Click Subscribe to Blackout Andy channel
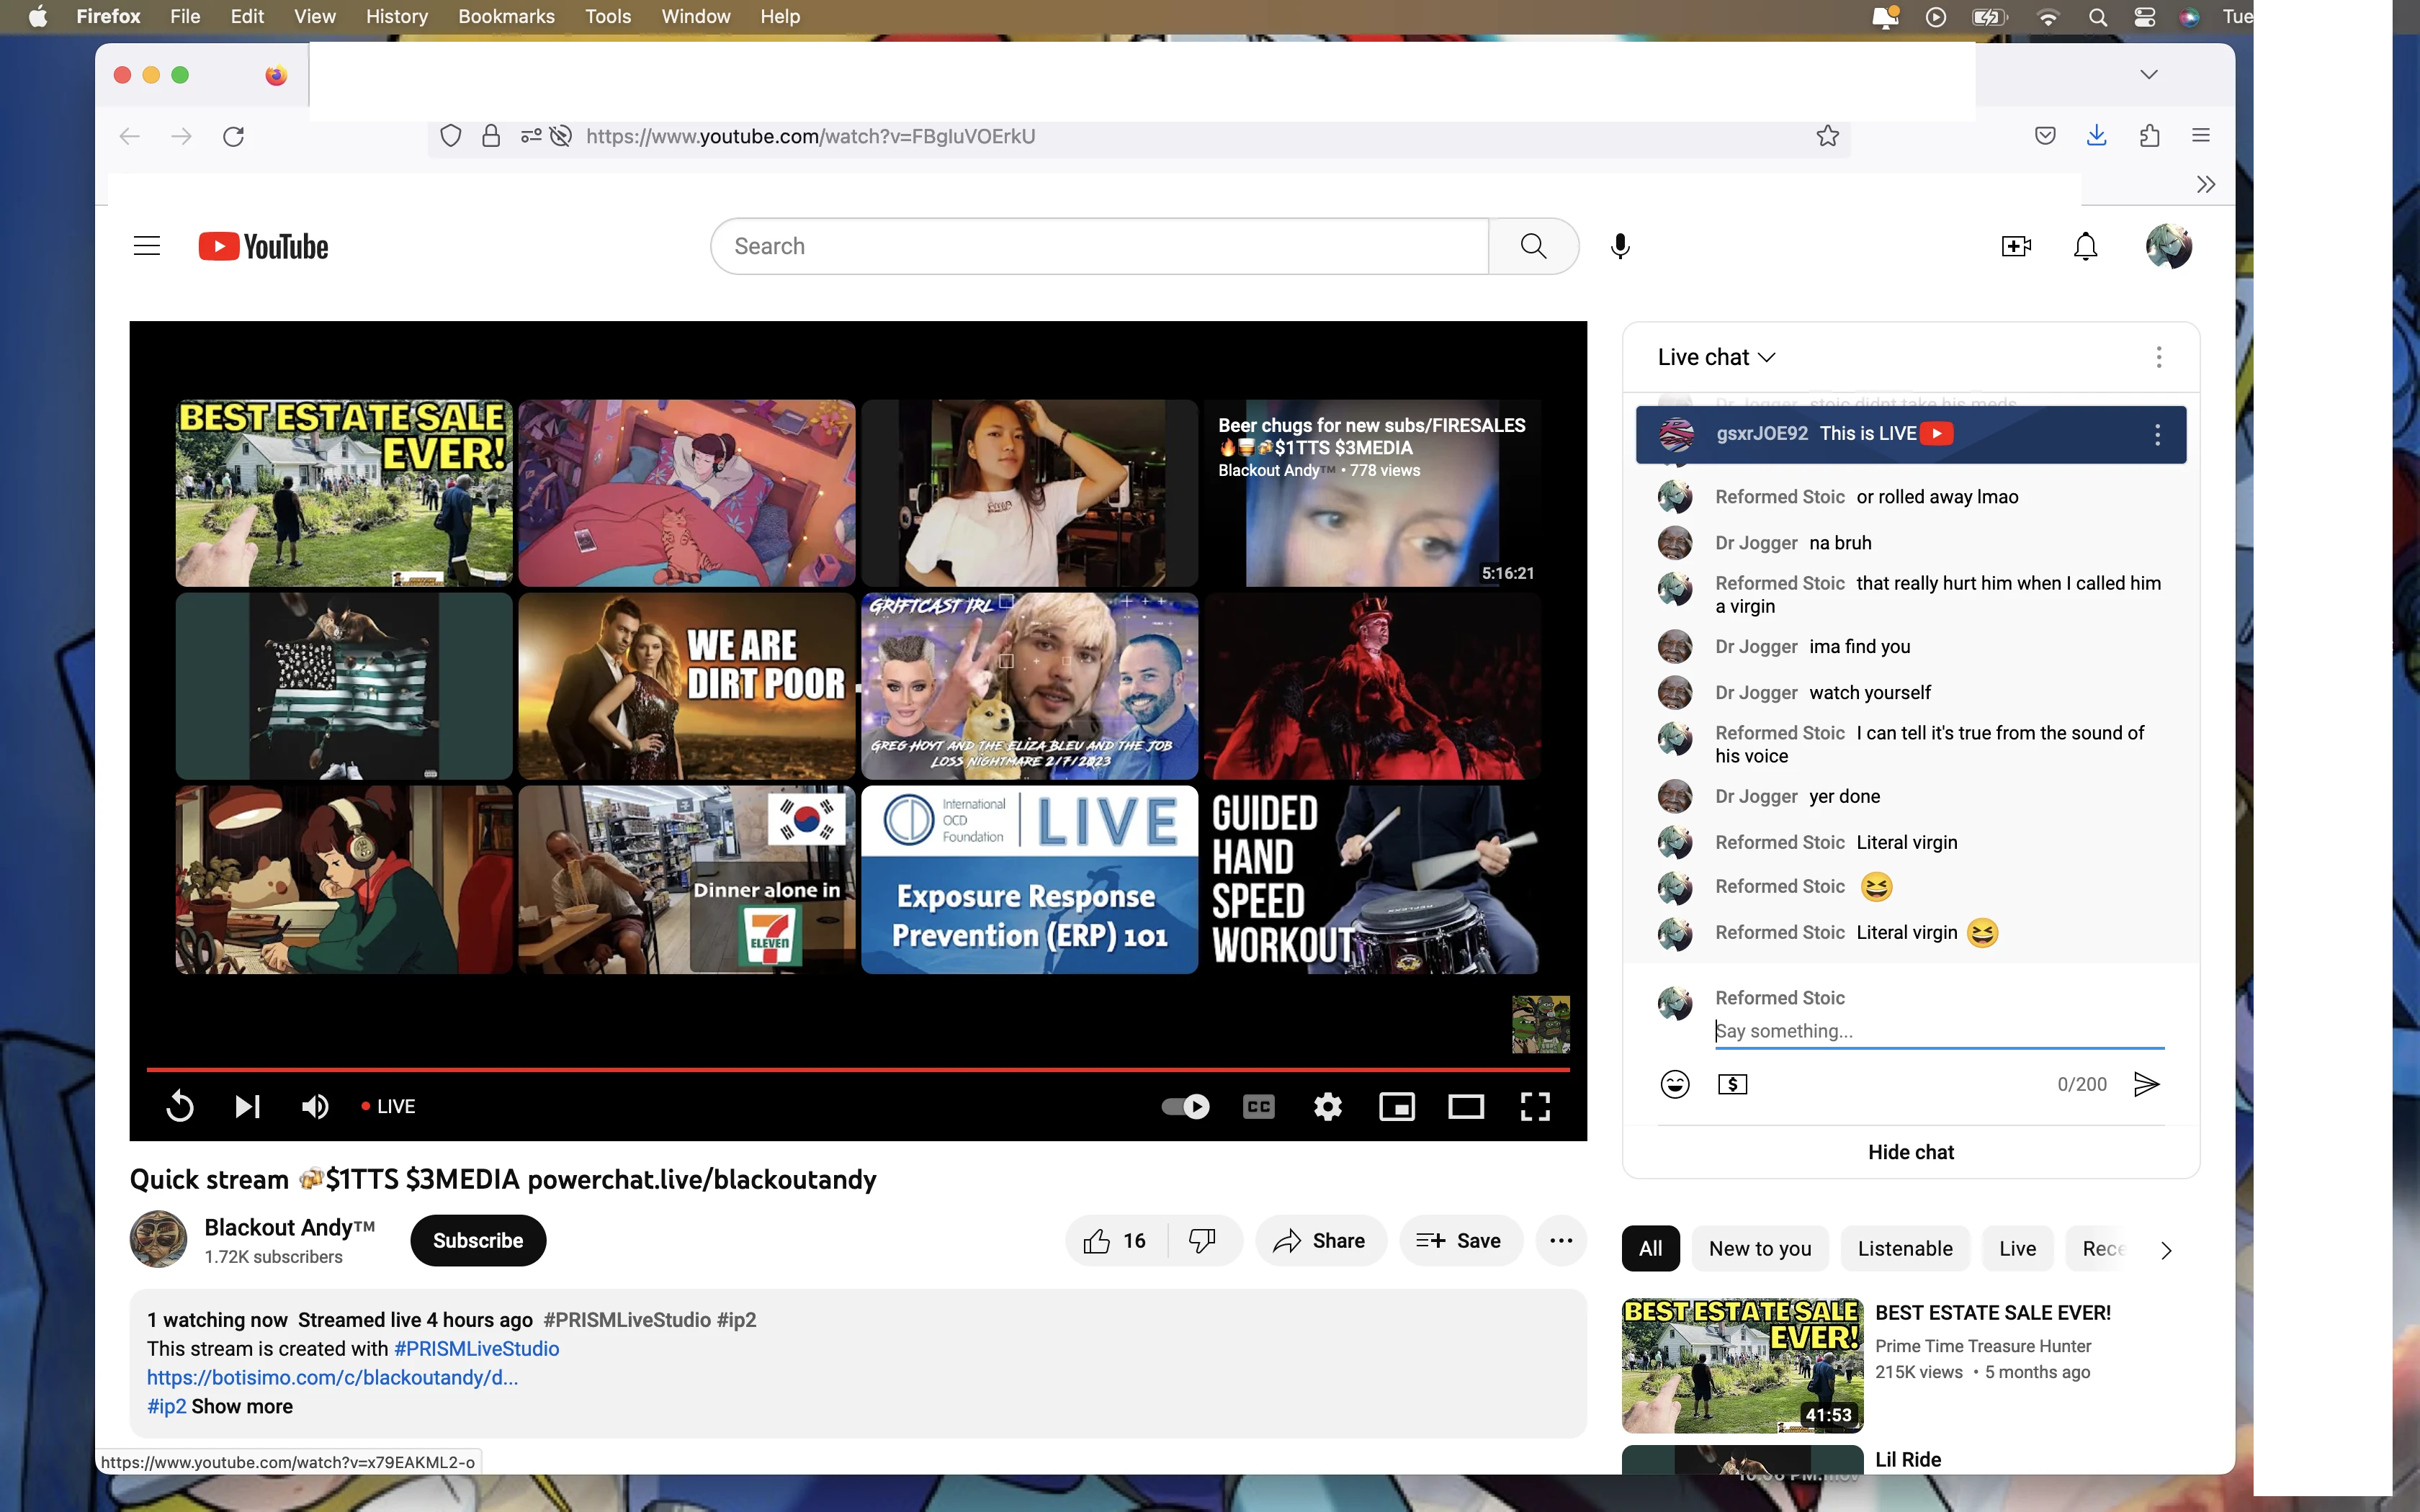Image resolution: width=2420 pixels, height=1512 pixels. (479, 1241)
